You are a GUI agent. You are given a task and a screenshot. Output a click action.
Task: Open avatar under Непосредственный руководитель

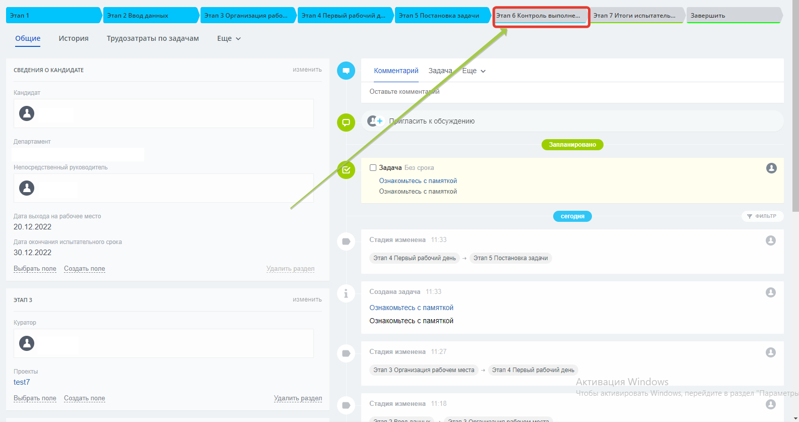point(27,188)
